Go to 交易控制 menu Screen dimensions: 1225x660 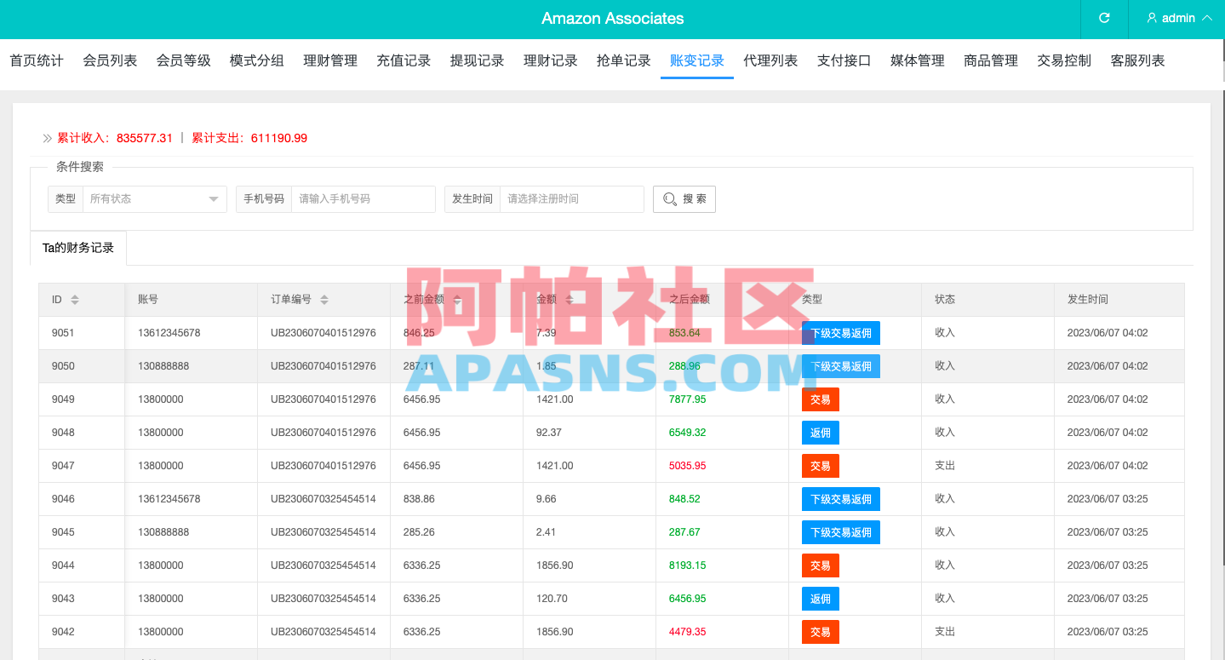pos(1064,60)
